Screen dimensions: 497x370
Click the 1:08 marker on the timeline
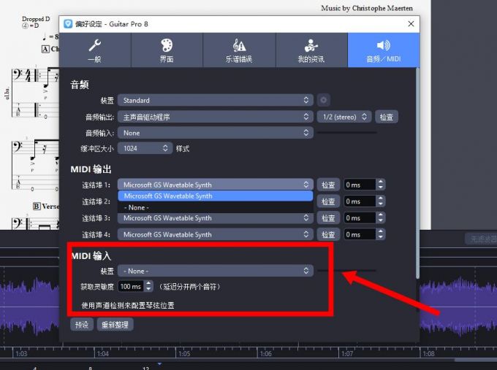[x=428, y=353]
